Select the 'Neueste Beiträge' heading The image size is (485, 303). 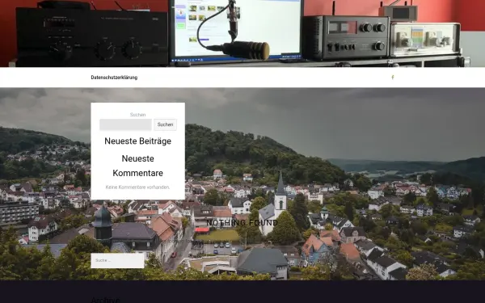point(138,141)
